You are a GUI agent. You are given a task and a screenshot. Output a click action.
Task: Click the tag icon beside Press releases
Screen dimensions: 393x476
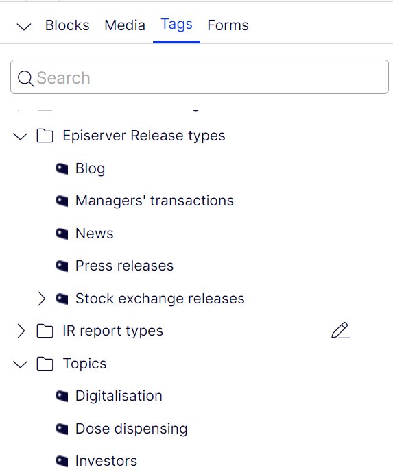coord(62,266)
